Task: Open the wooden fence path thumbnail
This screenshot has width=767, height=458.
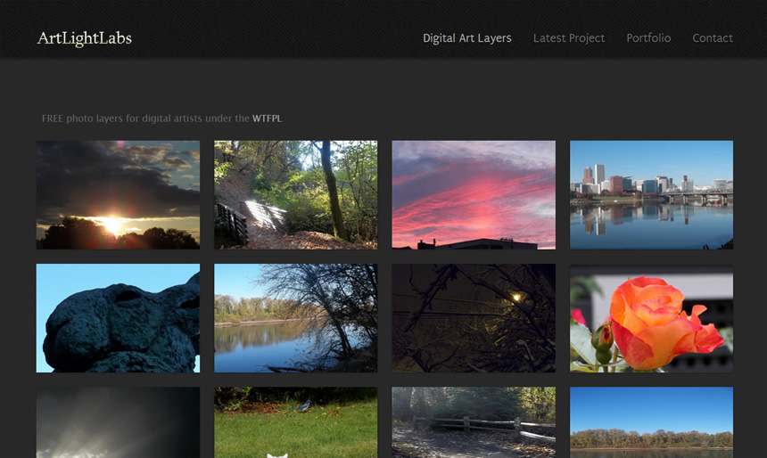Action: [474, 422]
